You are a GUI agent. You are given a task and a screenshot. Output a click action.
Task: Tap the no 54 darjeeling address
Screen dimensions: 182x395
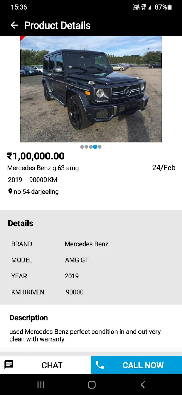(36, 191)
